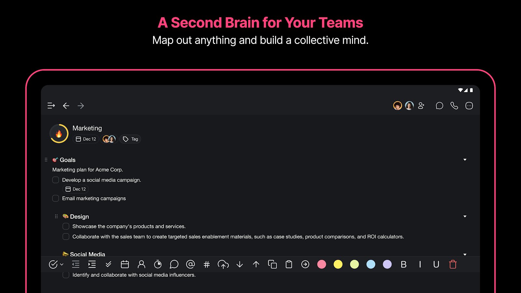Click the Design heading
The height and width of the screenshot is (293, 521).
click(x=79, y=216)
